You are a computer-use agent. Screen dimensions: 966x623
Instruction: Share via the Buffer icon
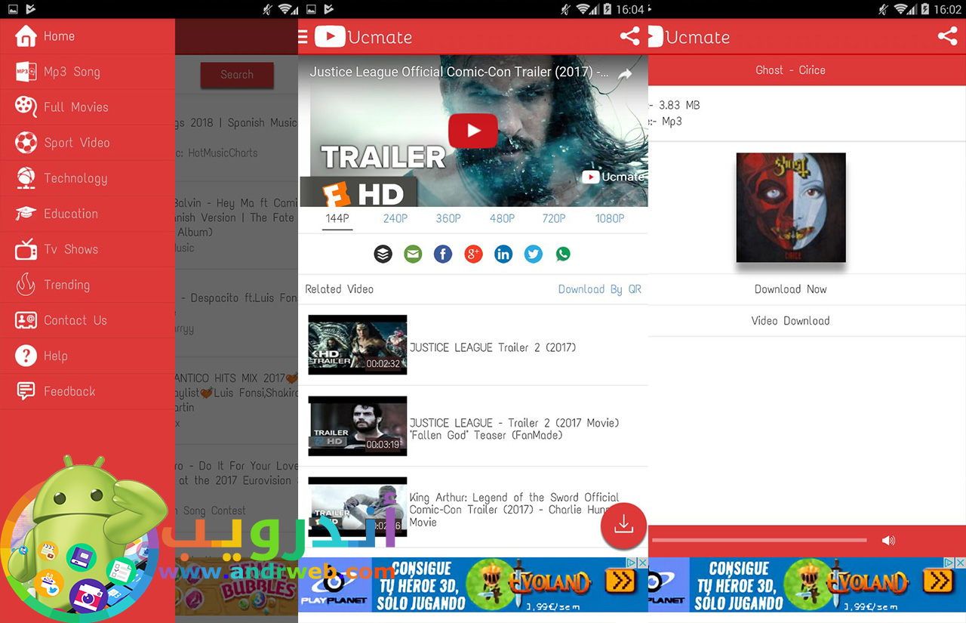click(383, 254)
